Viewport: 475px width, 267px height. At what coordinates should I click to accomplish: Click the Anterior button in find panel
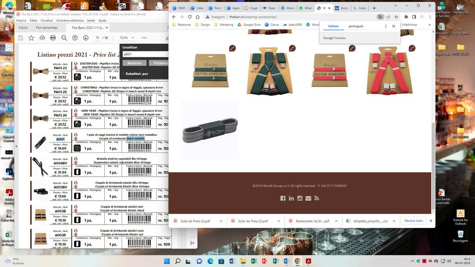[x=134, y=63]
